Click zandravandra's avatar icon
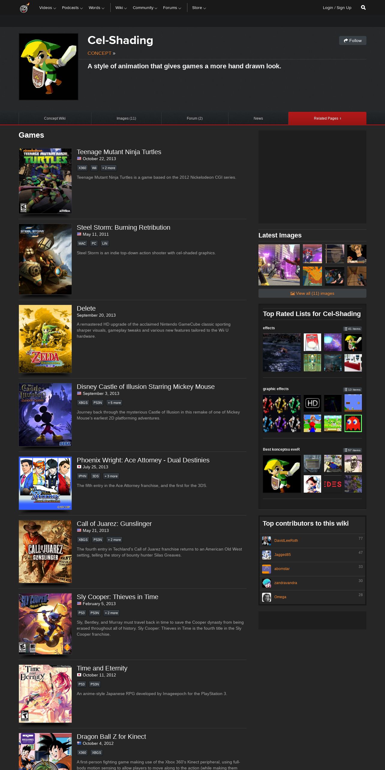This screenshot has height=770, width=385. [x=267, y=583]
